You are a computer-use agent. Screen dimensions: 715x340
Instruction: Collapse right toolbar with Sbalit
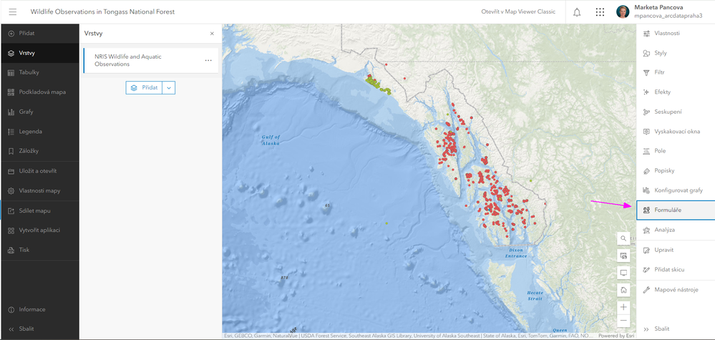coord(676,329)
